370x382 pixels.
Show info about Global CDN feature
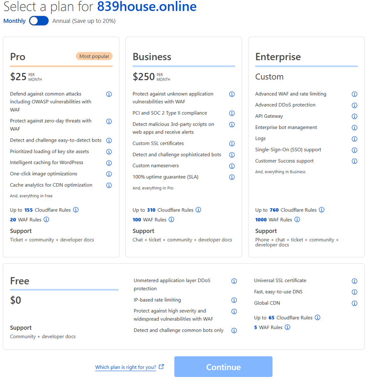point(354,303)
